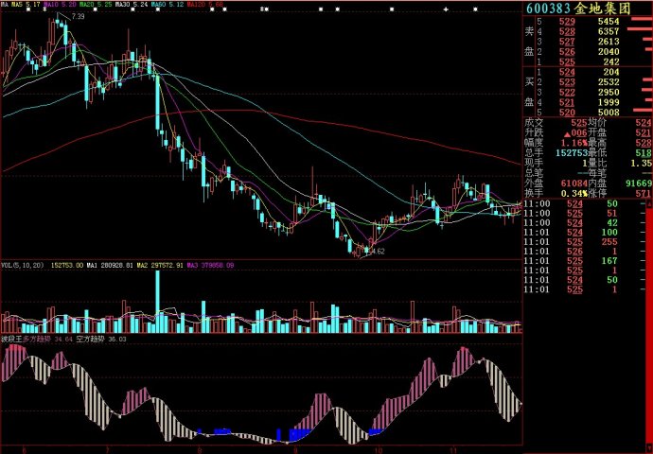653x454 pixels.
Task: Click sell level 1 volume 242
Action: pyautogui.click(x=611, y=62)
